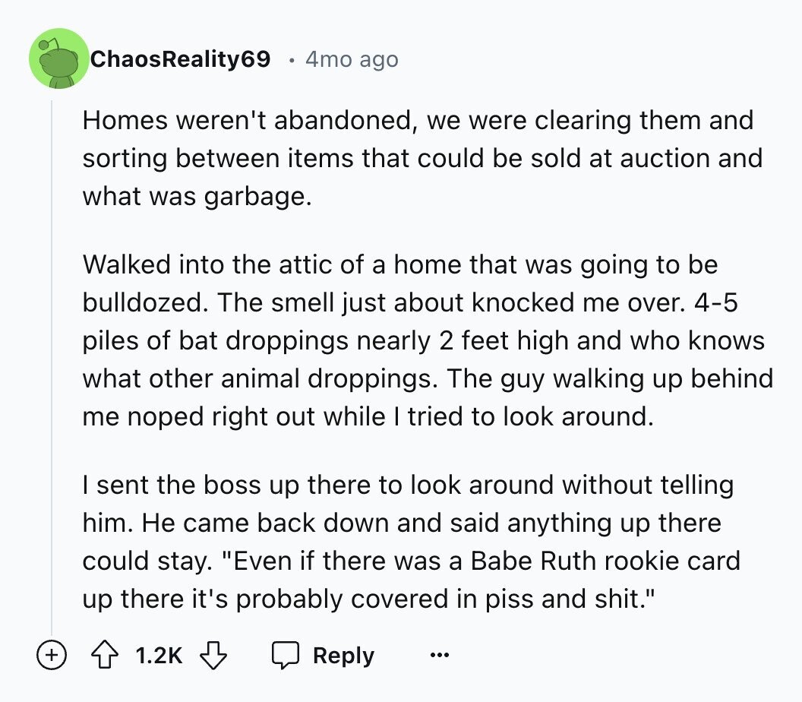
Task: Open the three-dot more options menu
Action: (x=440, y=655)
